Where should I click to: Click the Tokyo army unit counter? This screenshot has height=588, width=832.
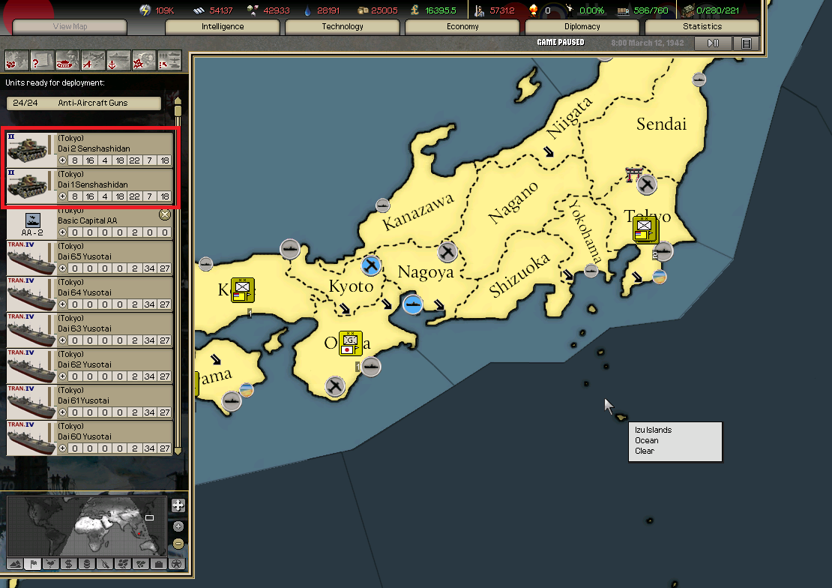click(x=644, y=228)
